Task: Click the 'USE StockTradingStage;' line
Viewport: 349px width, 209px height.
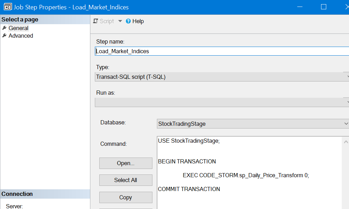Action: pyautogui.click(x=189, y=141)
